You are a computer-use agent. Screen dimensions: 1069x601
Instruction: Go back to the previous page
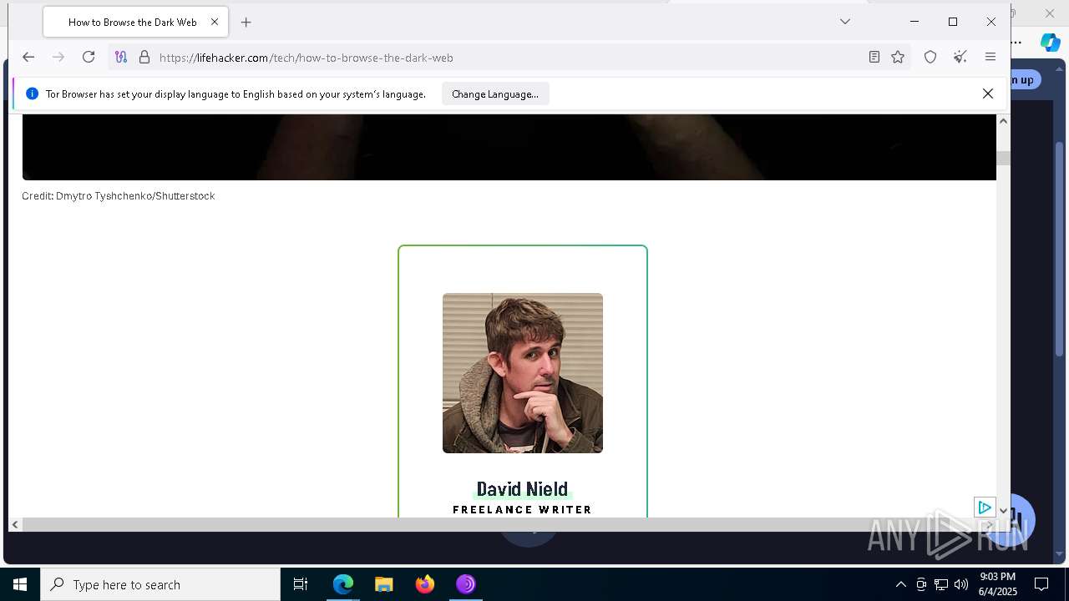[x=28, y=57]
